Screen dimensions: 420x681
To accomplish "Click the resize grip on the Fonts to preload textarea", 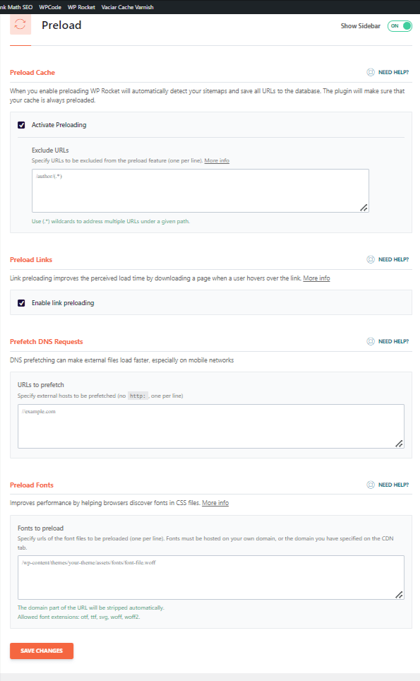I will (399, 595).
